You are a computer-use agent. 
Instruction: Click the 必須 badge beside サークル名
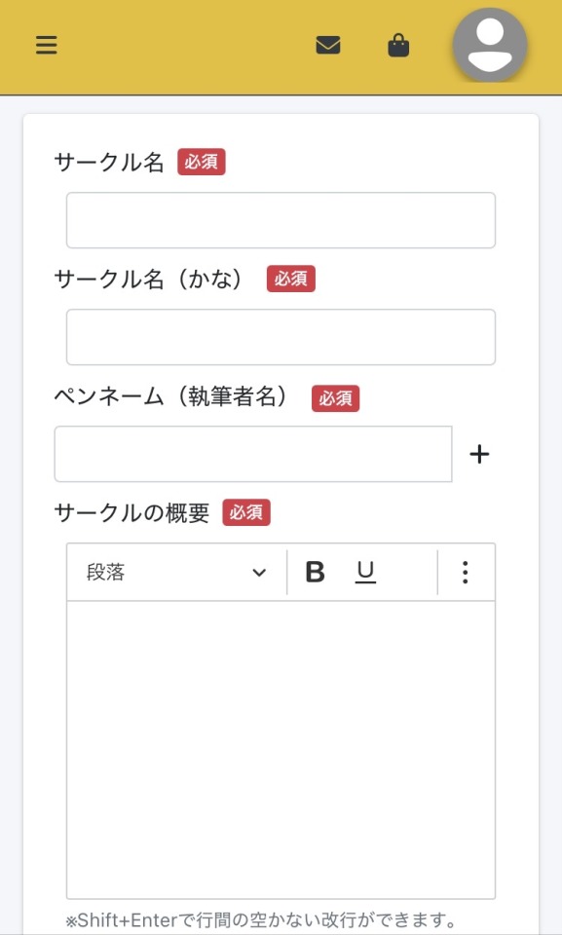click(202, 163)
